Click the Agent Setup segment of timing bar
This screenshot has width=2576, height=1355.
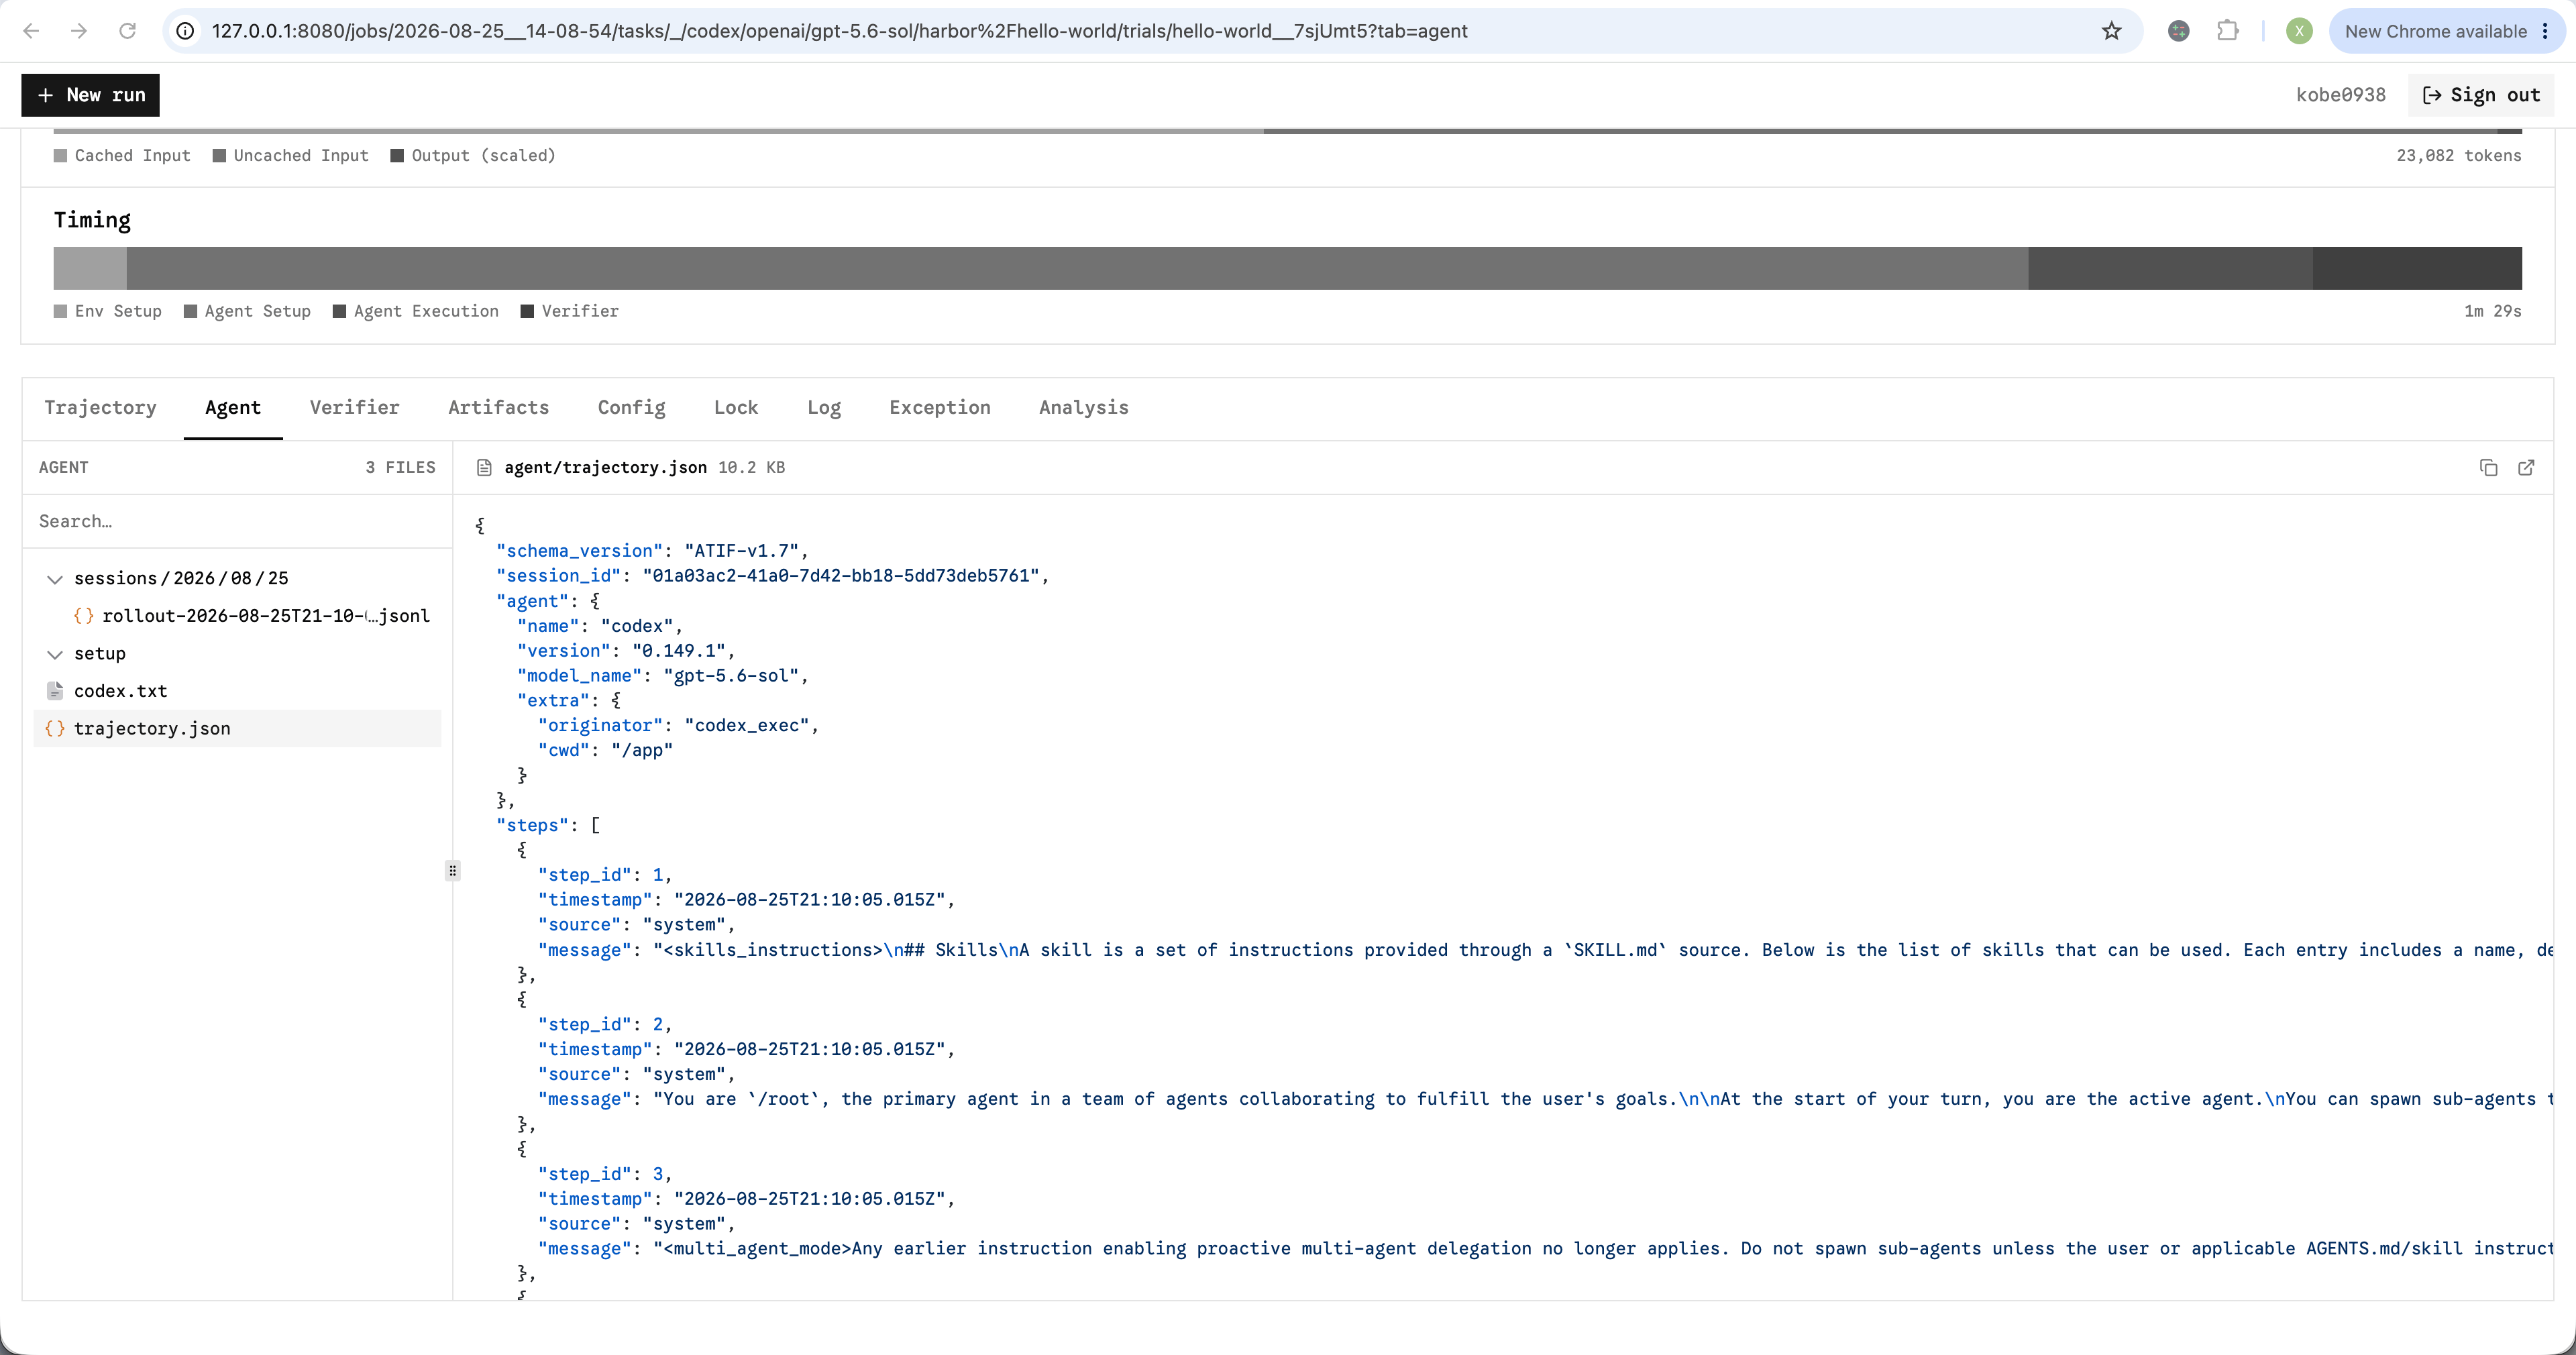pos(1077,268)
